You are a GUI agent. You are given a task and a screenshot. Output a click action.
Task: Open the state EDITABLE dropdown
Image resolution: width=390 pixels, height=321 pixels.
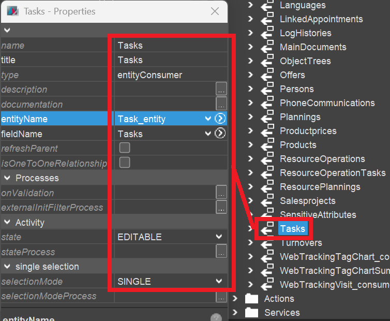[218, 237]
